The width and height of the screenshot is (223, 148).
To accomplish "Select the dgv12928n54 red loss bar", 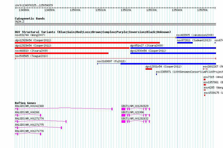I will coord(87,43).
